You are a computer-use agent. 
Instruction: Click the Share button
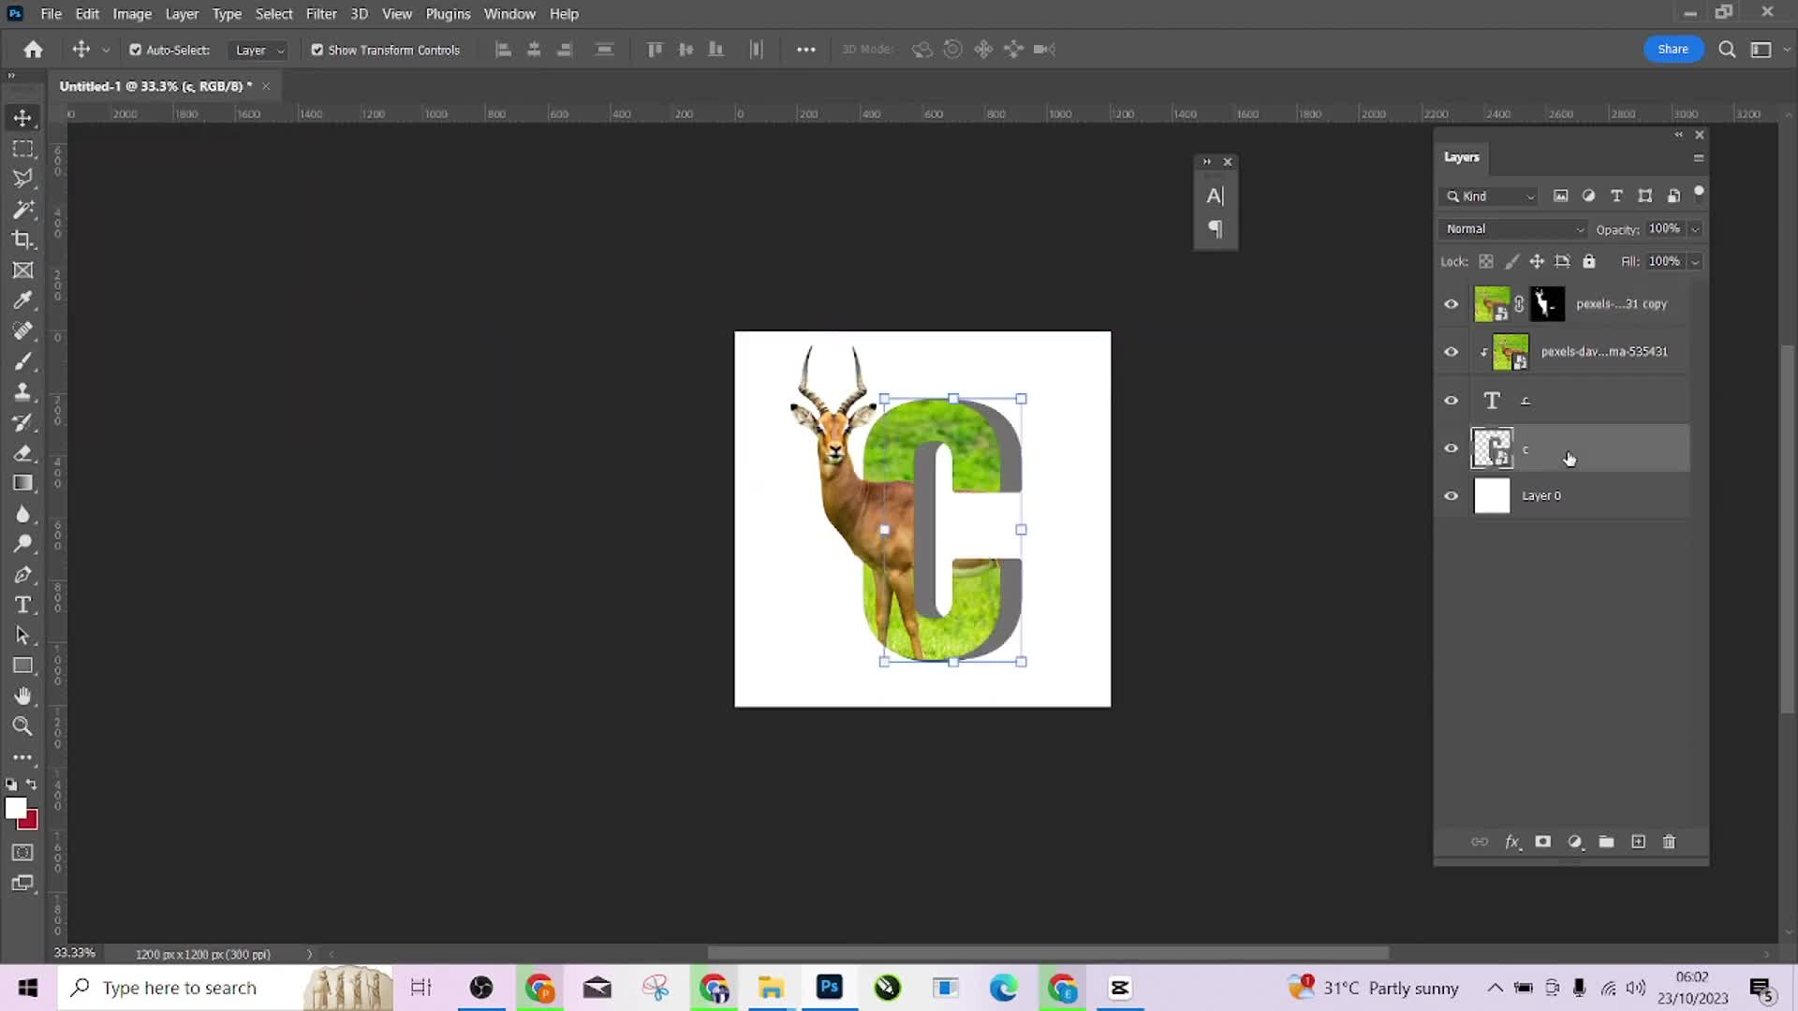[x=1675, y=48]
